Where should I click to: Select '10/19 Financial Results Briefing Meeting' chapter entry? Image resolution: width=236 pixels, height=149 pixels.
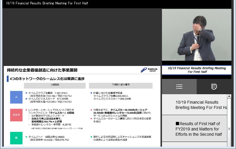click(194, 105)
